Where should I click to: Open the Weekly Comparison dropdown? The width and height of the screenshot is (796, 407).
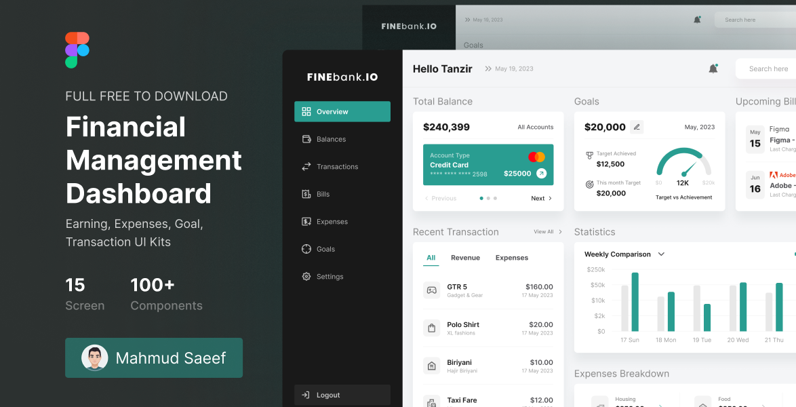(x=660, y=254)
